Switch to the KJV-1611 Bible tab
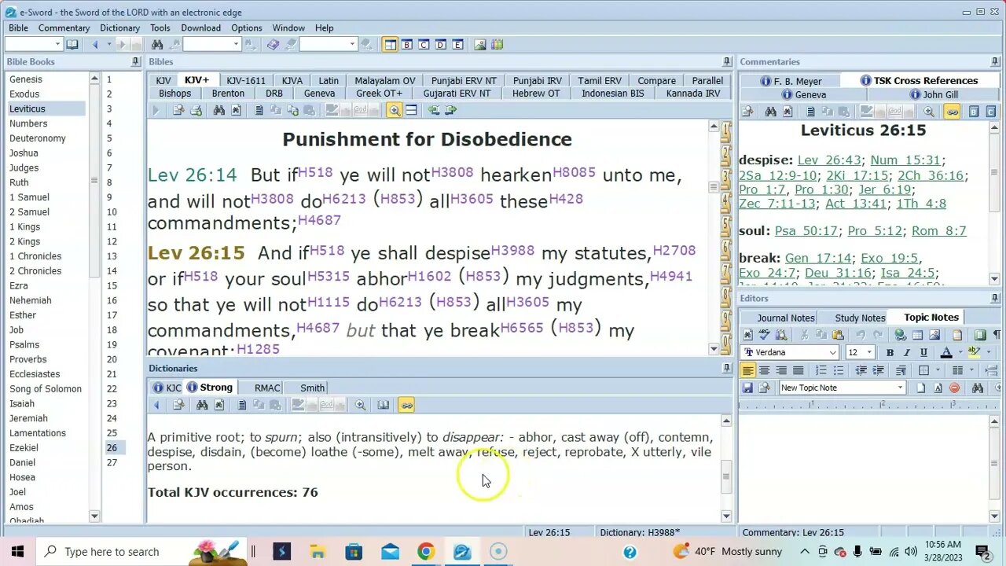1006x566 pixels. click(246, 81)
